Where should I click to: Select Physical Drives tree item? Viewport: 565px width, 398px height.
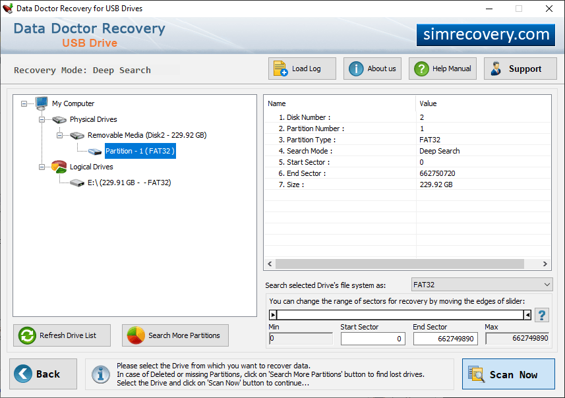94,119
